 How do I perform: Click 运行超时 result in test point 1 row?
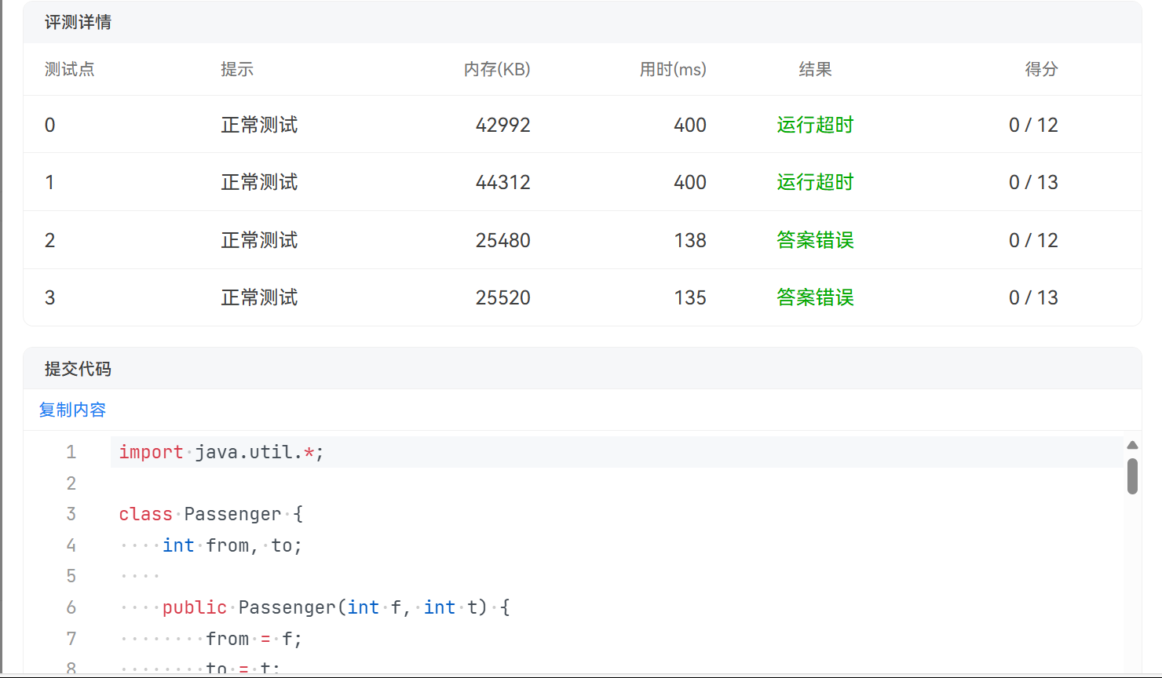pyautogui.click(x=815, y=182)
